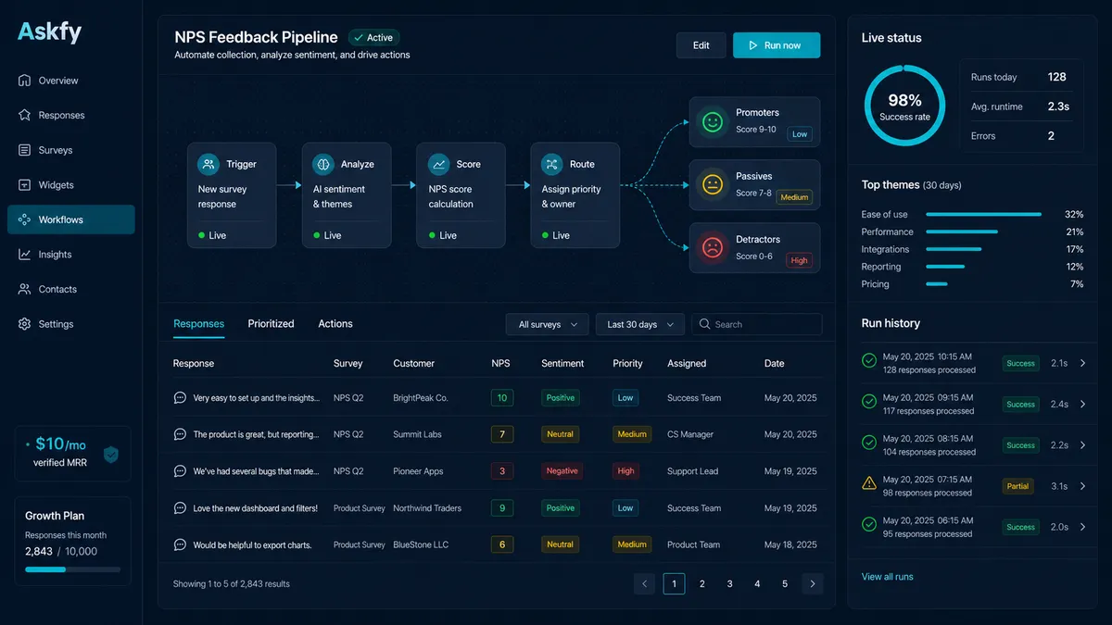
Task: Click the Run now button
Action: pyautogui.click(x=777, y=45)
